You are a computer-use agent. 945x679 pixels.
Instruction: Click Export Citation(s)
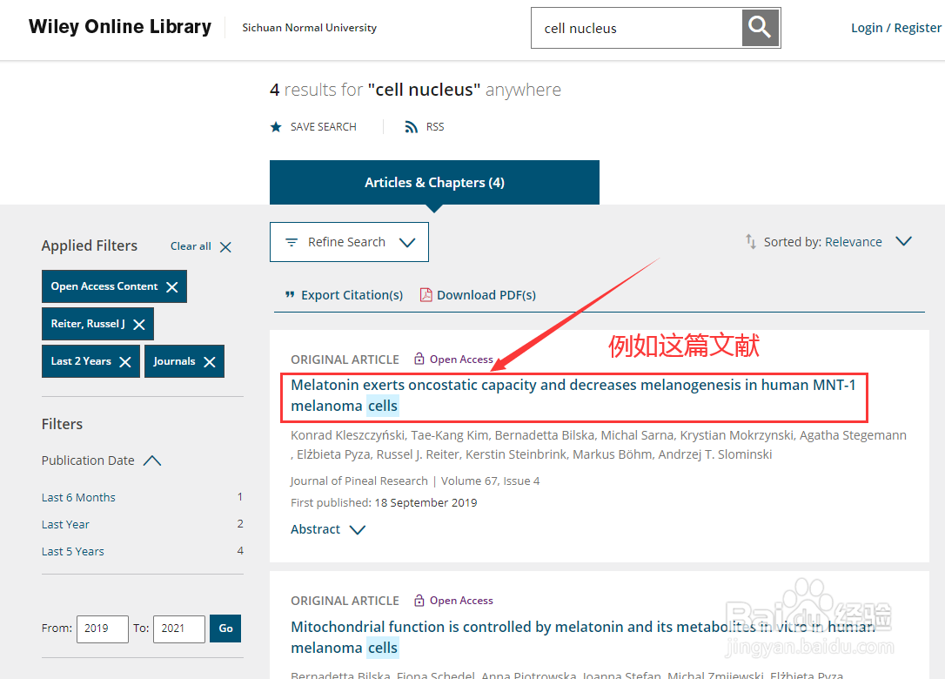(352, 295)
